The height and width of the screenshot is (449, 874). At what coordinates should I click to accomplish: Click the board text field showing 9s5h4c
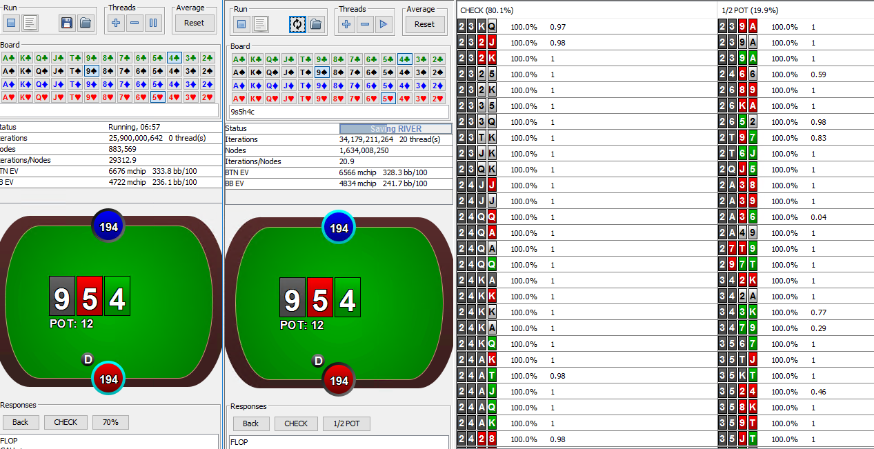coord(338,112)
